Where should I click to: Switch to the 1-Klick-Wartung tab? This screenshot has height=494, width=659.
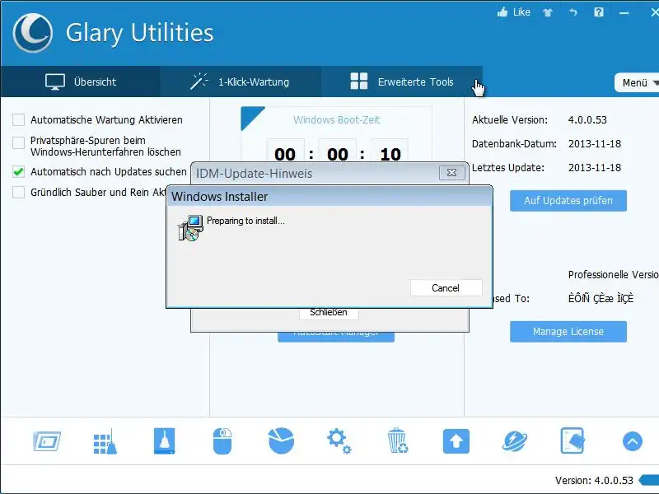(x=240, y=82)
